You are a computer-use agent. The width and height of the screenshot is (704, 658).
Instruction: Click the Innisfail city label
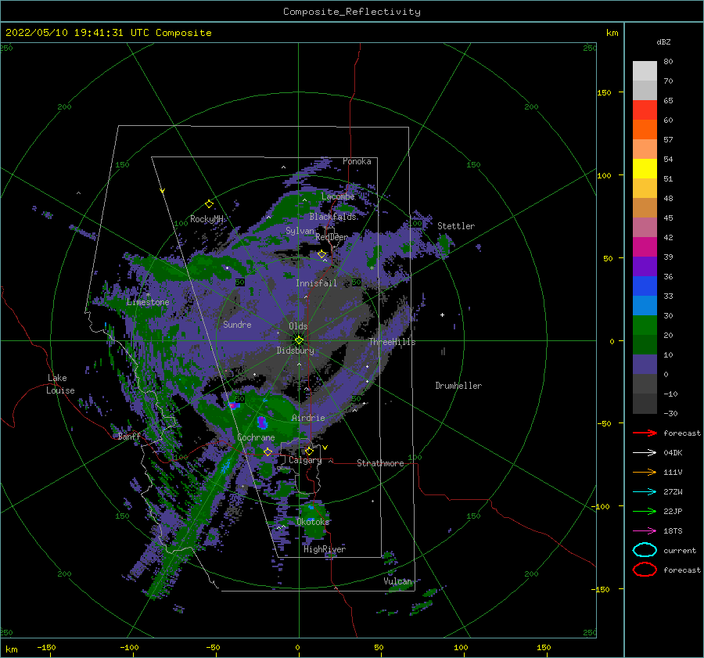pyautogui.click(x=316, y=283)
